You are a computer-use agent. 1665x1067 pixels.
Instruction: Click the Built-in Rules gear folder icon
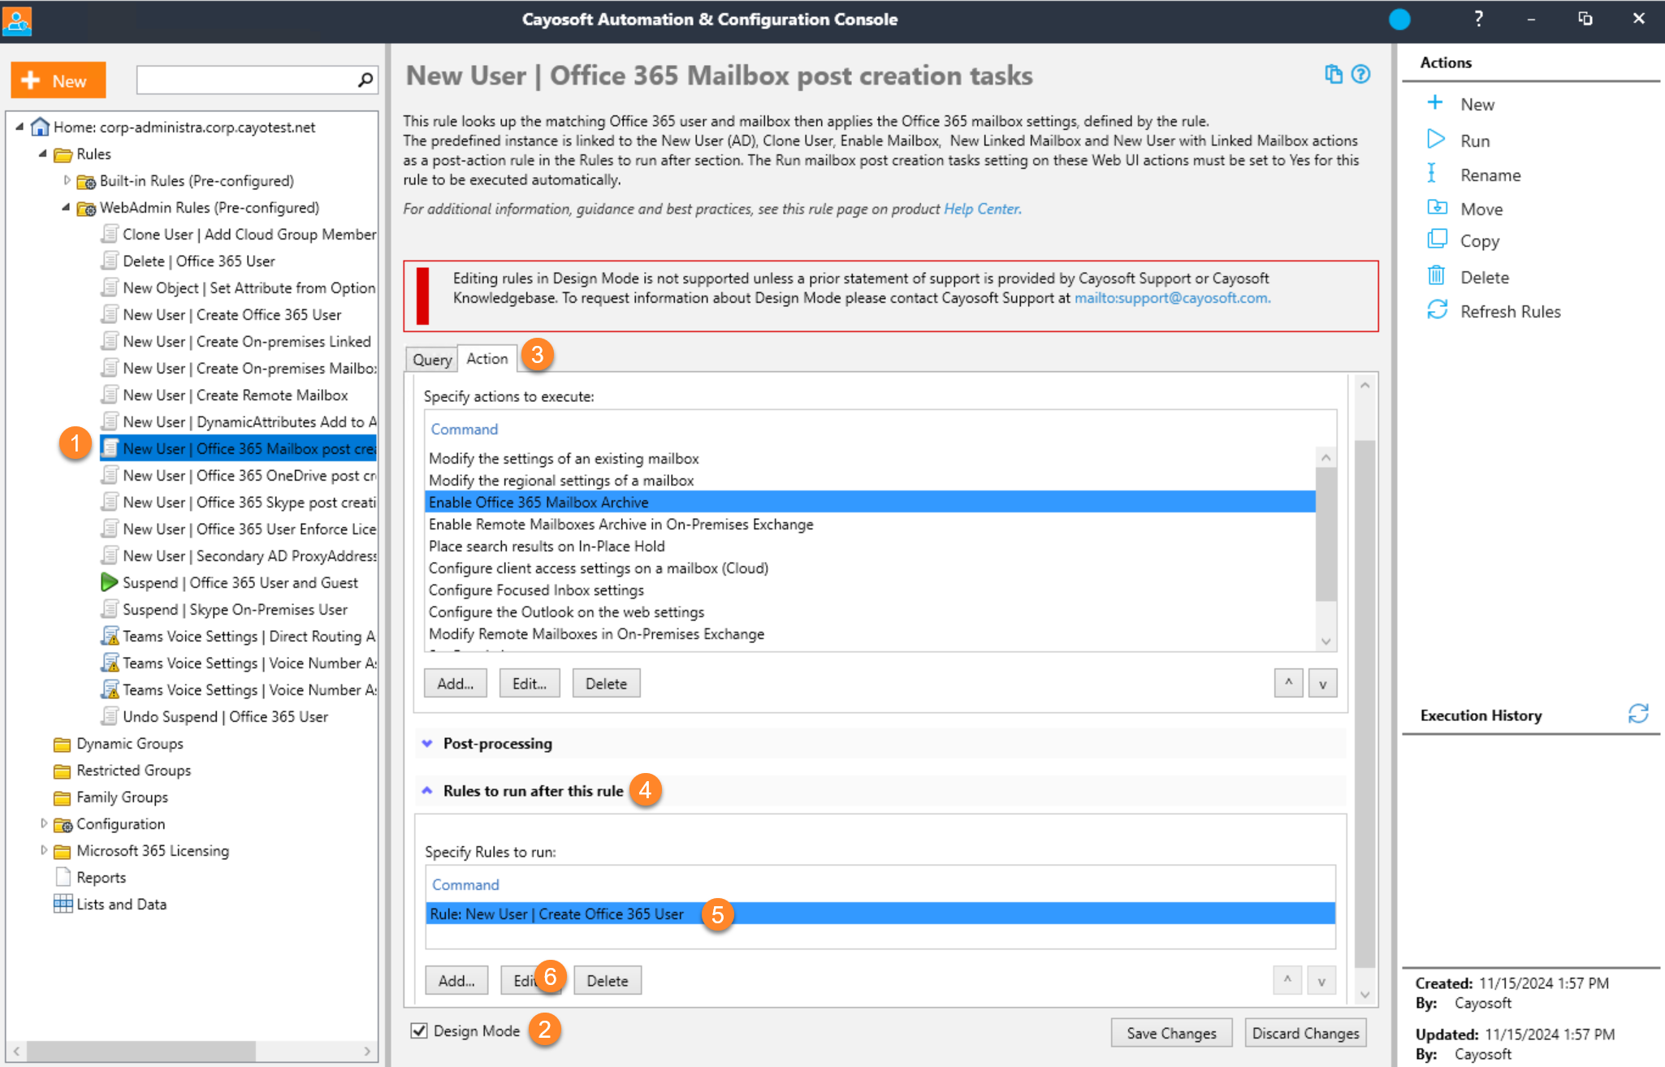(86, 181)
